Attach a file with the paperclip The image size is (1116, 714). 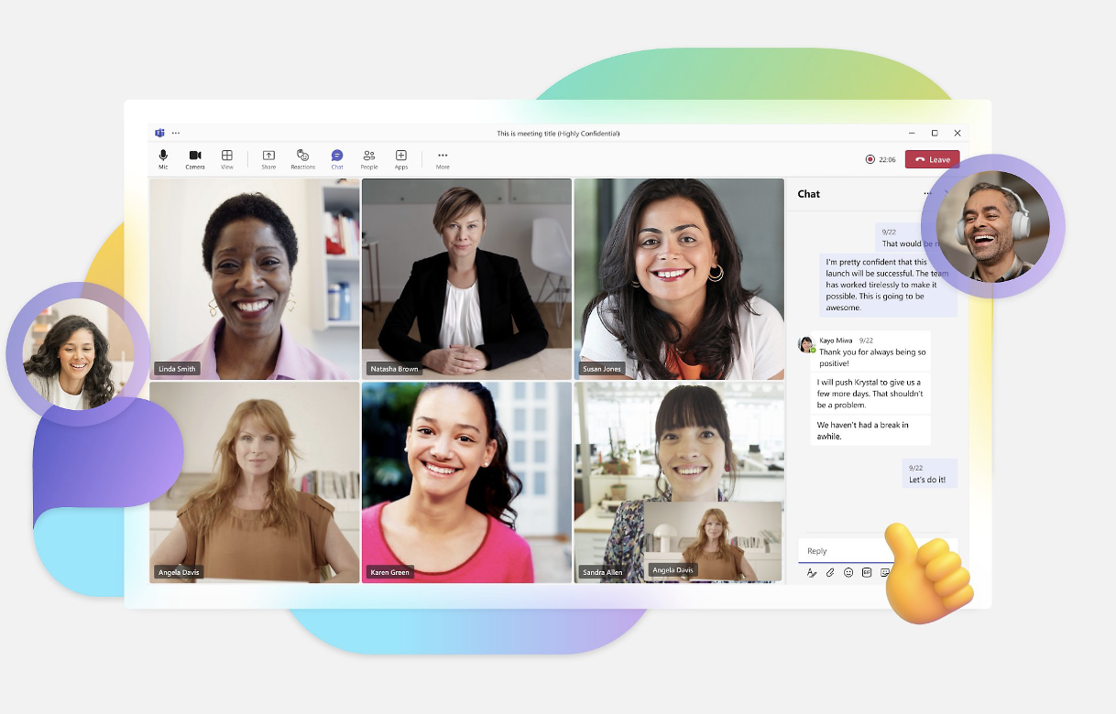[830, 573]
